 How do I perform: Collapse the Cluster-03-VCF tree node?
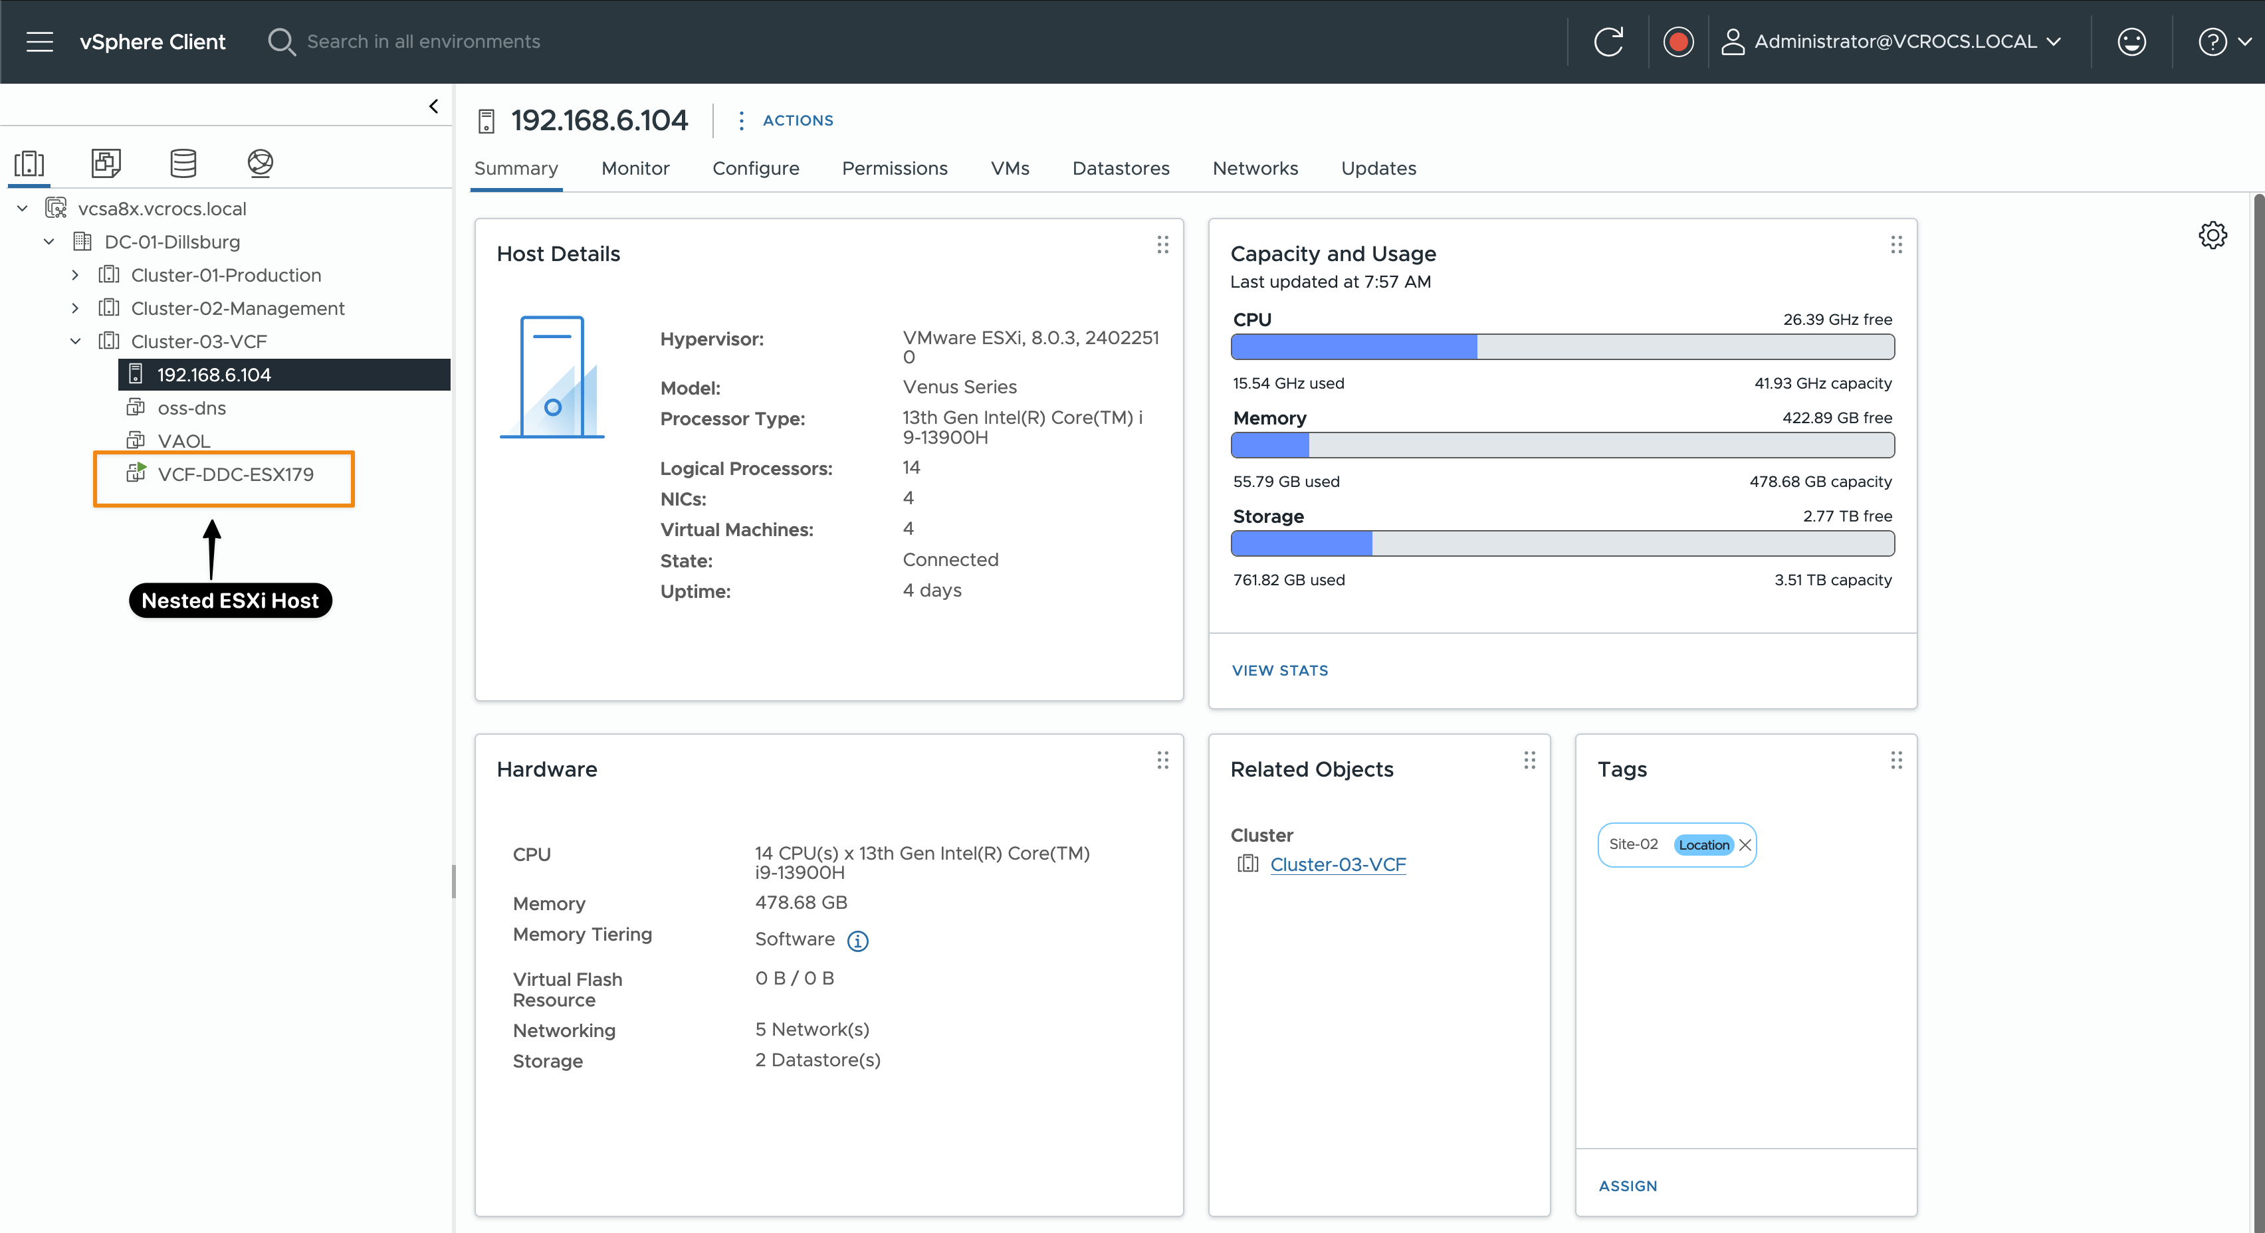click(x=76, y=342)
